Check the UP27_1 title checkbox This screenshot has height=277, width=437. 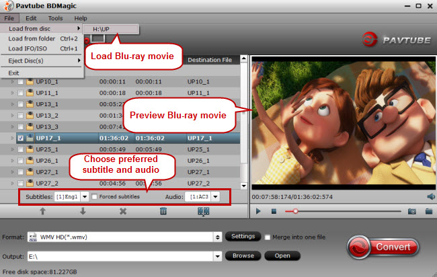[20, 172]
